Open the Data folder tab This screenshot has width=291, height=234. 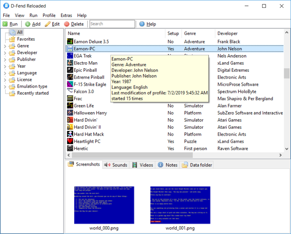197,165
